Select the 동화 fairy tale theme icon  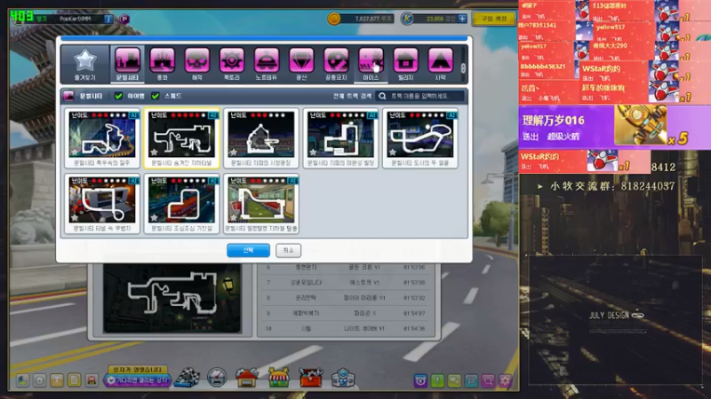163,64
